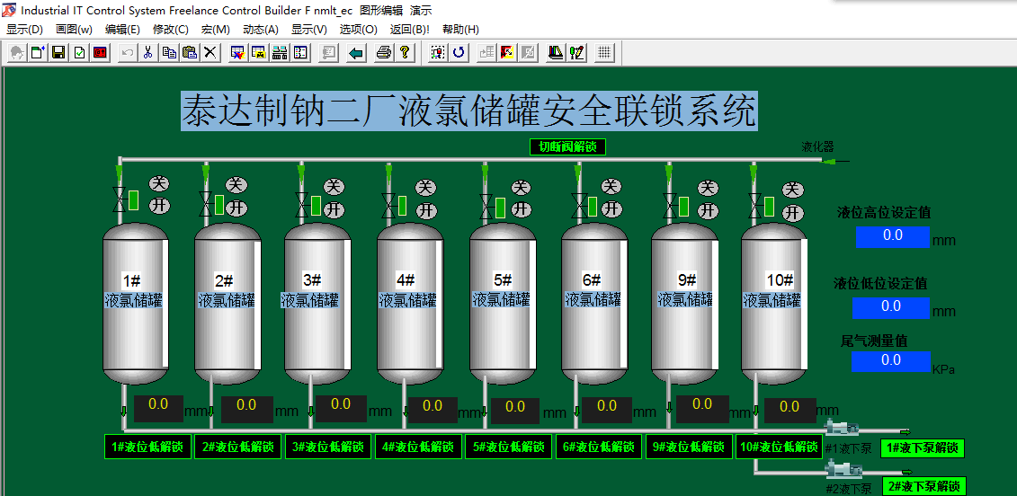Click the 3#液位低解锁 button
The width and height of the screenshot is (1017, 496).
tap(328, 447)
